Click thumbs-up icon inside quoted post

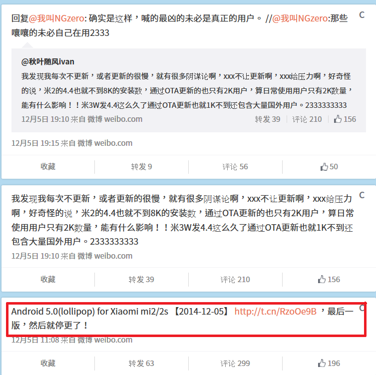point(338,119)
